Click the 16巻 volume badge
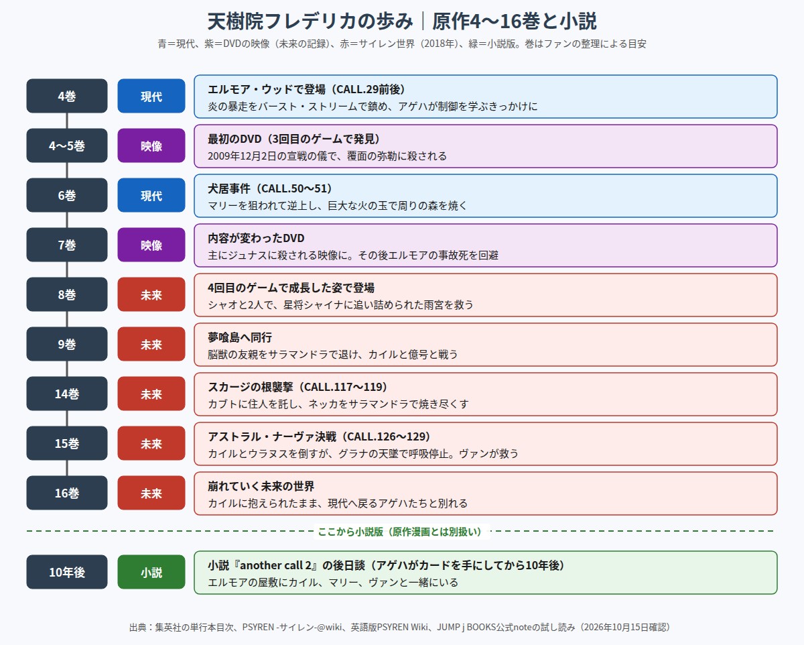This screenshot has width=804, height=645. point(67,493)
